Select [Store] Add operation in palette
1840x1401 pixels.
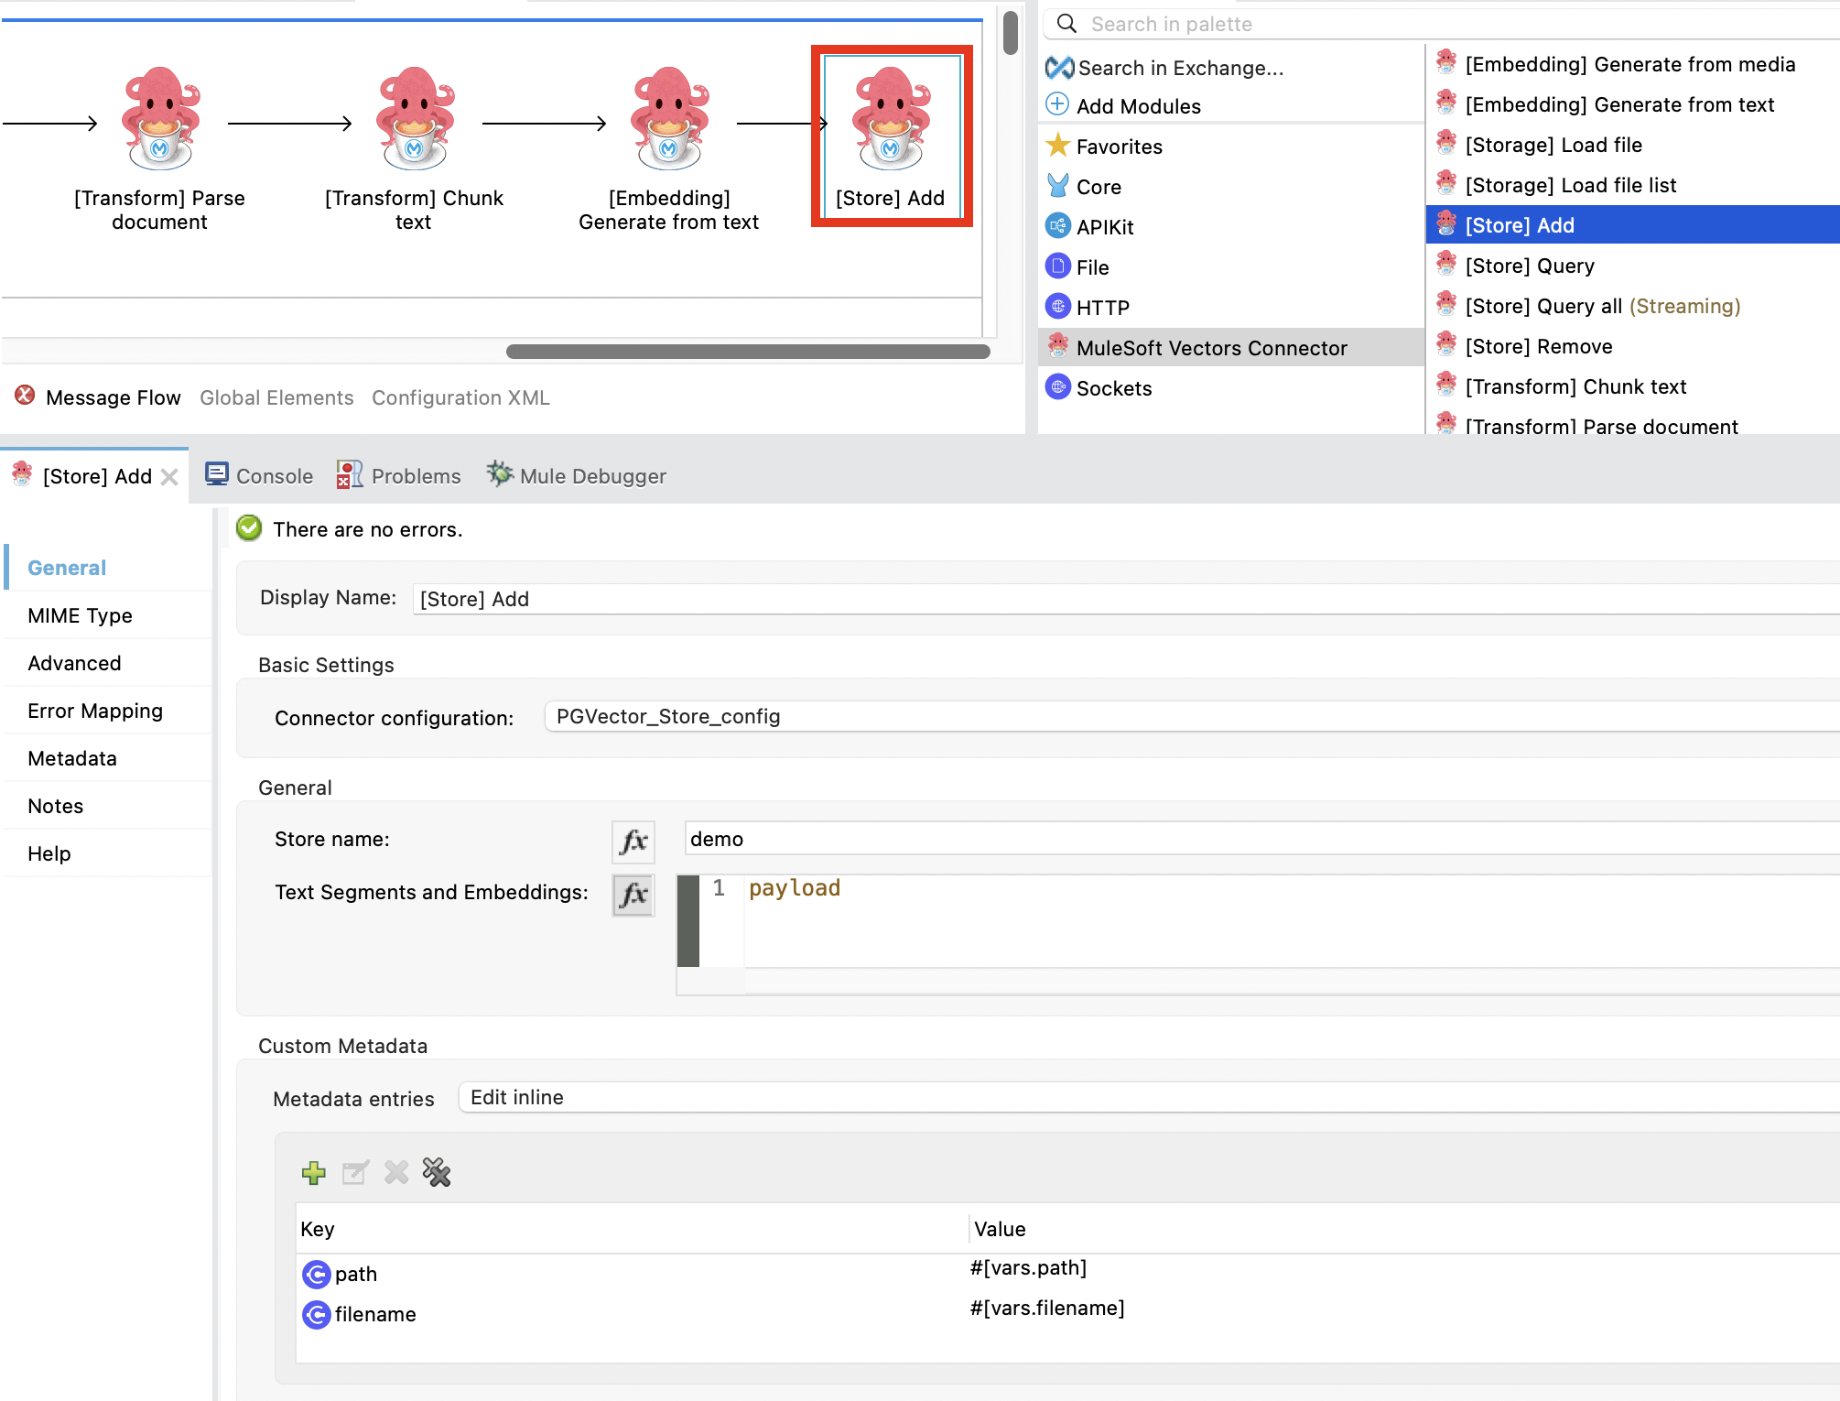pos(1633,225)
